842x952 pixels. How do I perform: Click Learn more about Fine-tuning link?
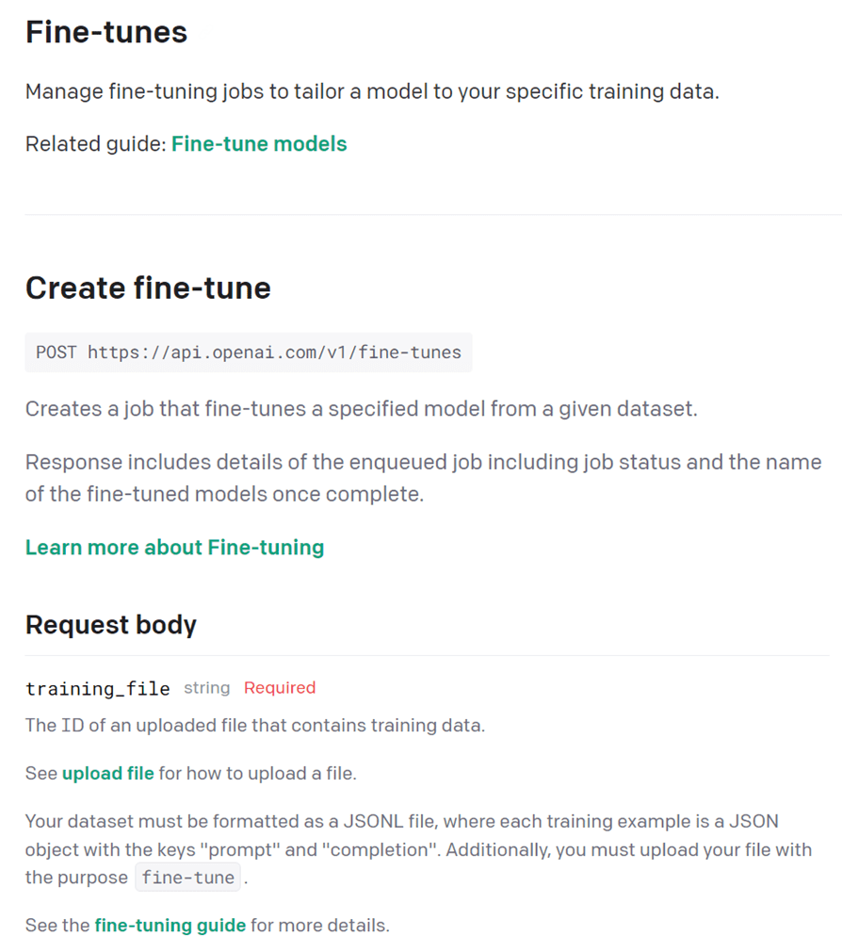(x=174, y=548)
